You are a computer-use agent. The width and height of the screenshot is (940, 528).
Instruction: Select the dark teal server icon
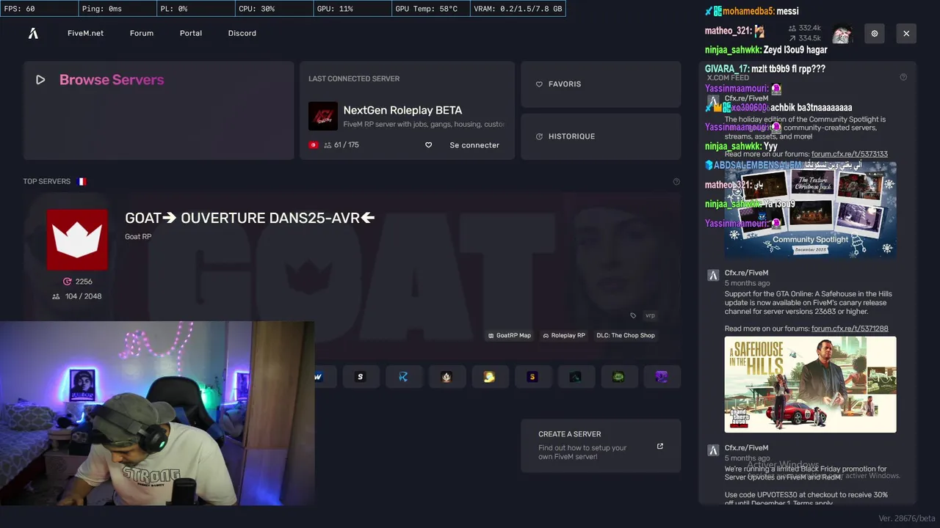[576, 377]
